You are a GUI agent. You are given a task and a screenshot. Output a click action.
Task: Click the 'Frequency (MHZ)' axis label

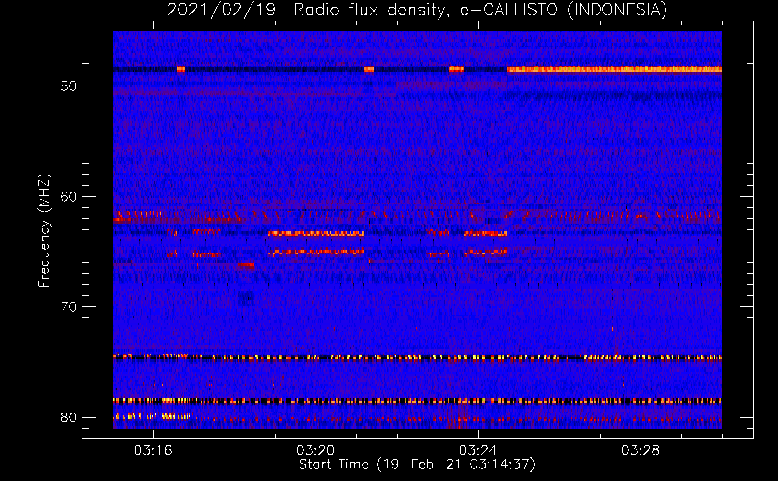[x=44, y=231]
